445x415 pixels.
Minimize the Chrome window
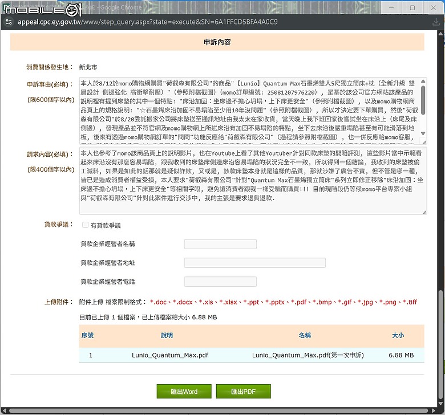[391, 7]
